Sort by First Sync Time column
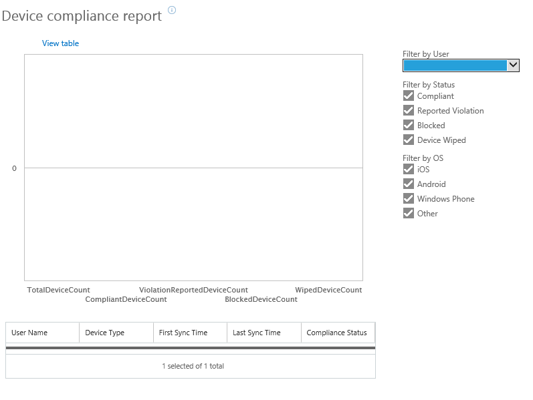Viewport: 533px width, 400px height. pyautogui.click(x=183, y=333)
